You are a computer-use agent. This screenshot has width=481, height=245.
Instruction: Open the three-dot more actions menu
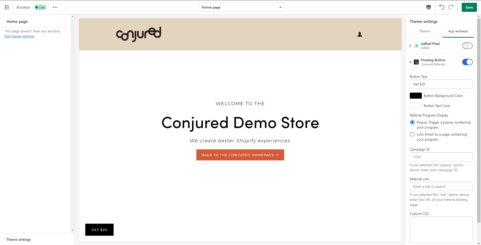click(55, 7)
